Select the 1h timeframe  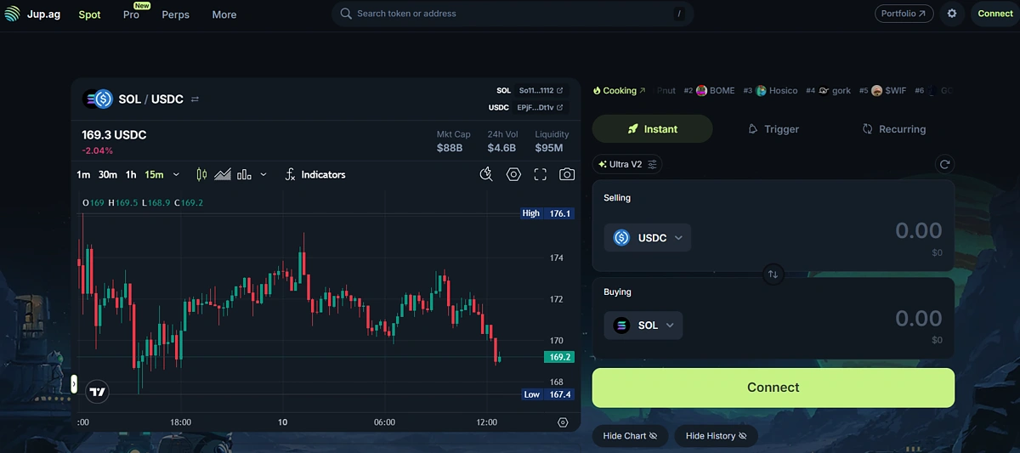point(131,174)
